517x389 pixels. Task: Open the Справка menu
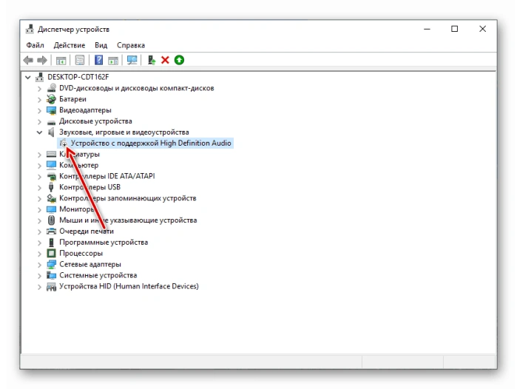point(131,45)
